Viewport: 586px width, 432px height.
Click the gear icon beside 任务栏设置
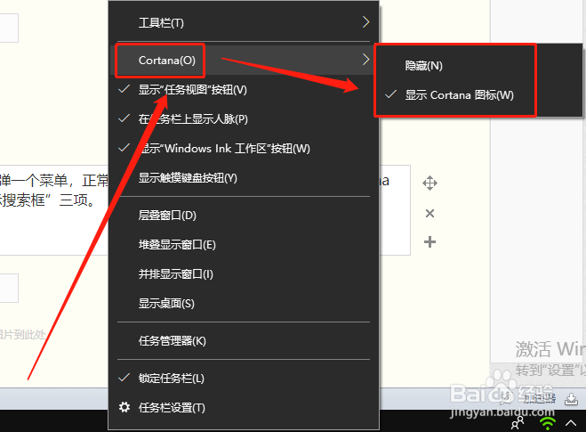click(x=124, y=407)
